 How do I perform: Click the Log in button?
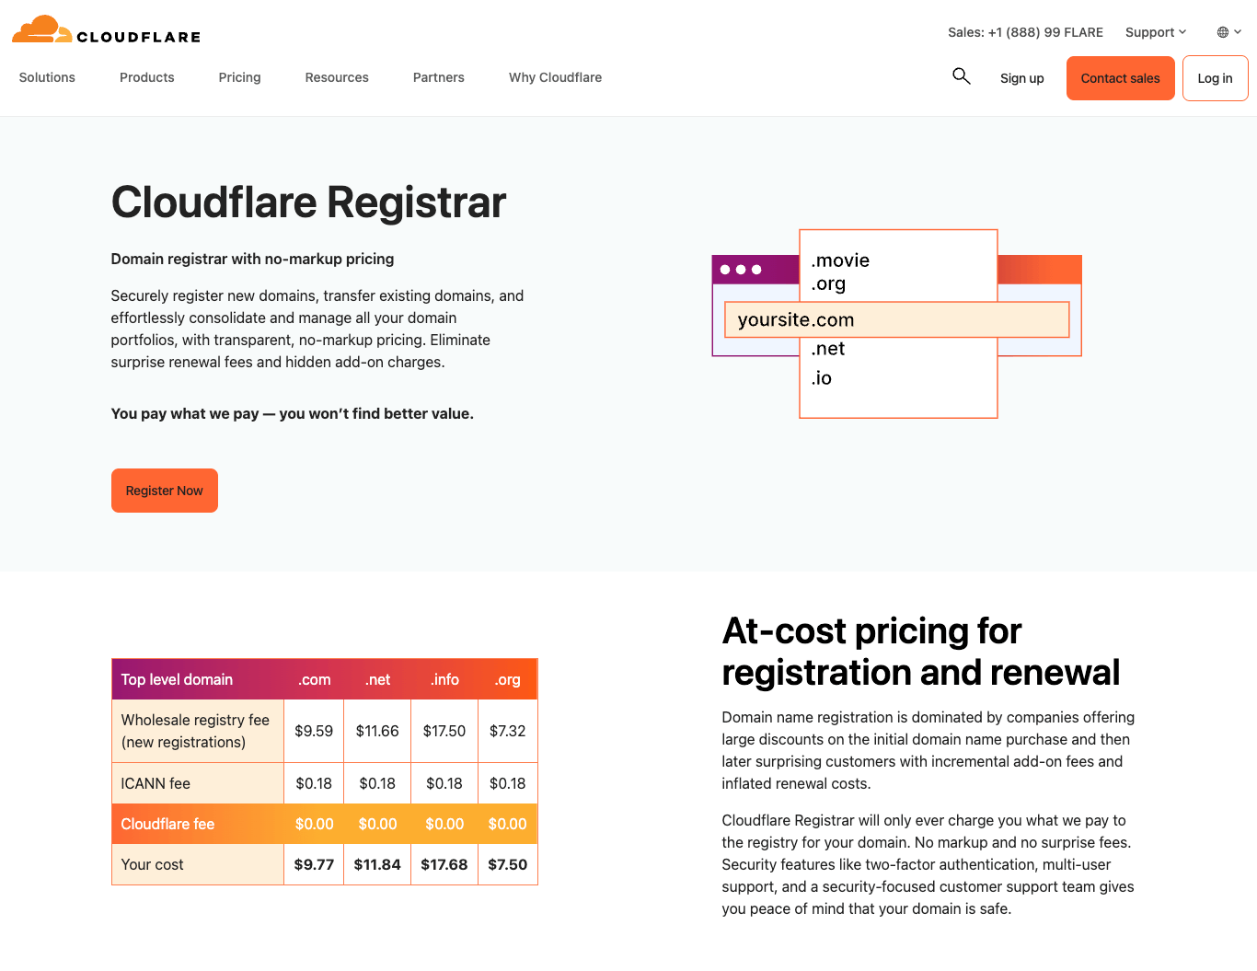(x=1216, y=78)
